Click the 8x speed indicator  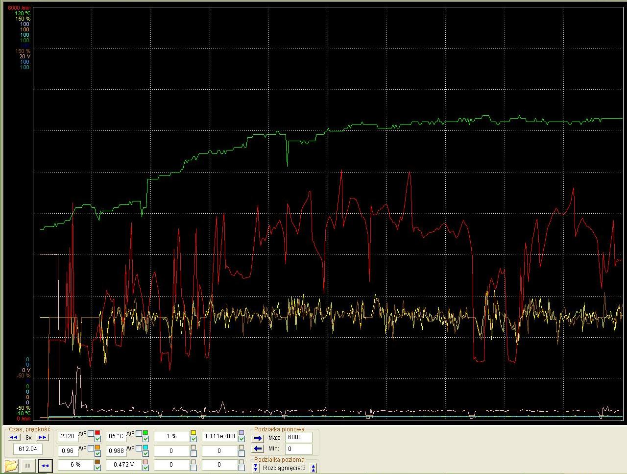pos(28,437)
